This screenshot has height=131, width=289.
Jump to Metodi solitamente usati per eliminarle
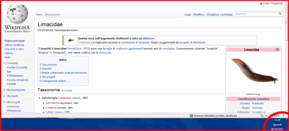63,73
